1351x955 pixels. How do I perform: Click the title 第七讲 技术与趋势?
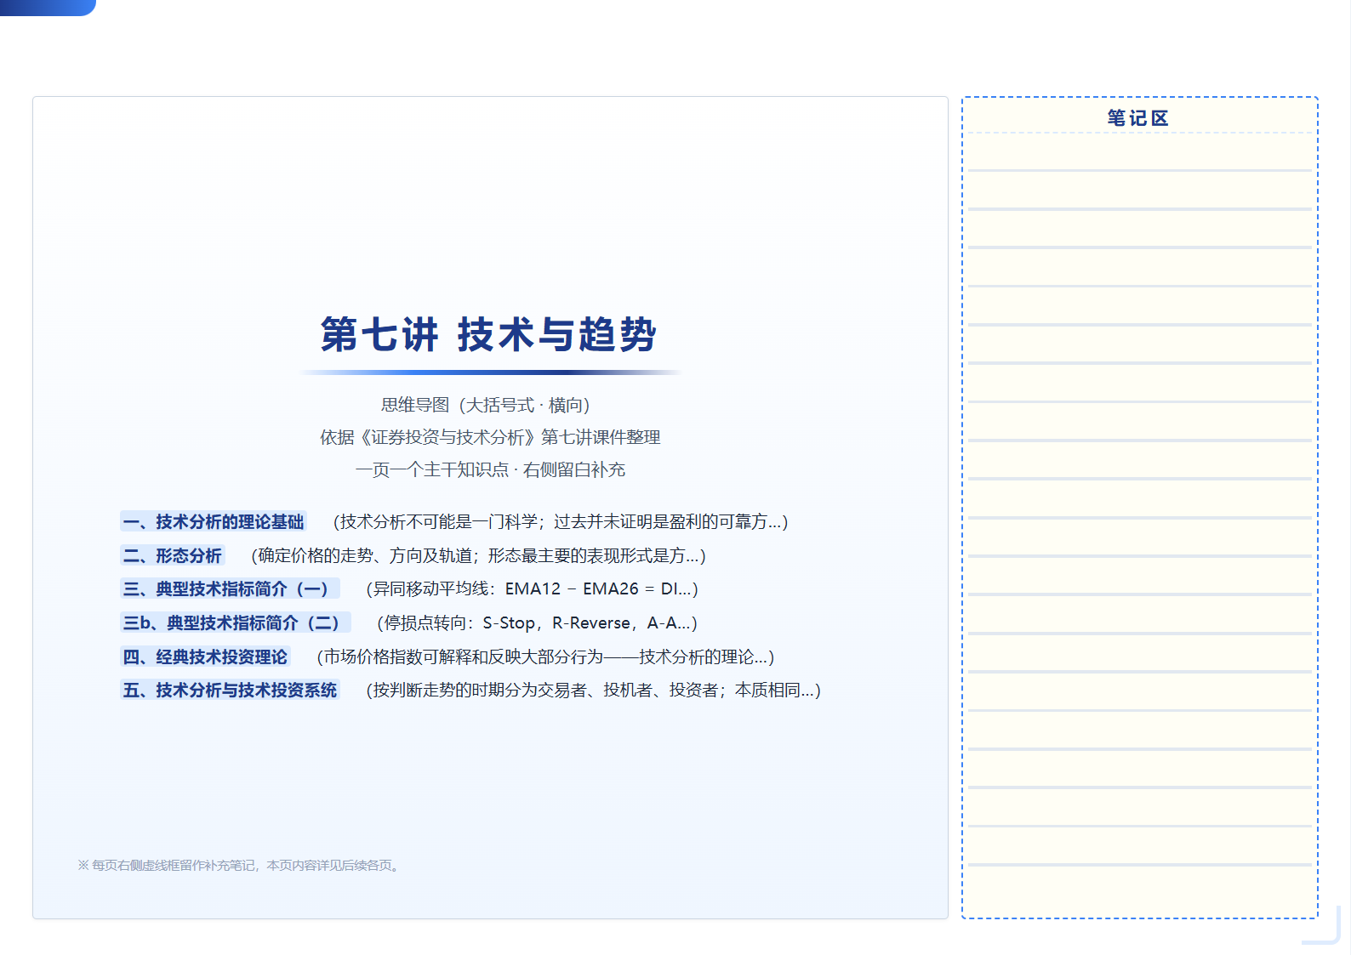[489, 334]
